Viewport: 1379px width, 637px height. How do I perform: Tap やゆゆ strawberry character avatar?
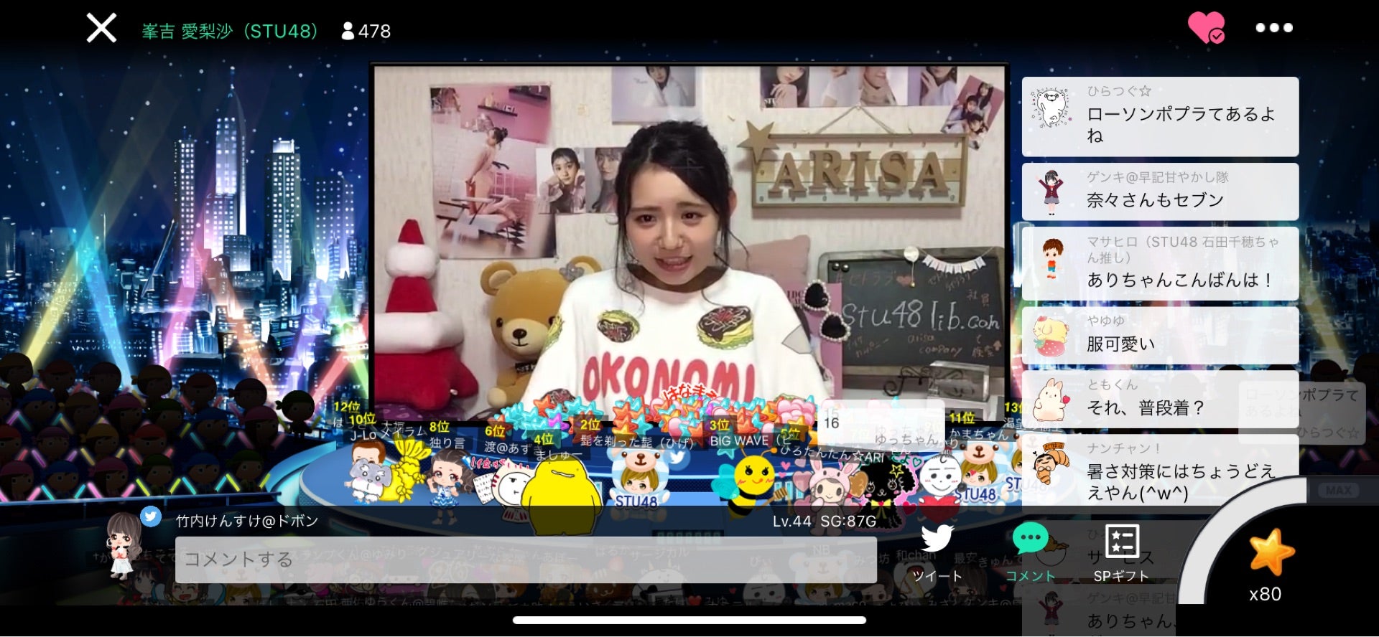1051,336
